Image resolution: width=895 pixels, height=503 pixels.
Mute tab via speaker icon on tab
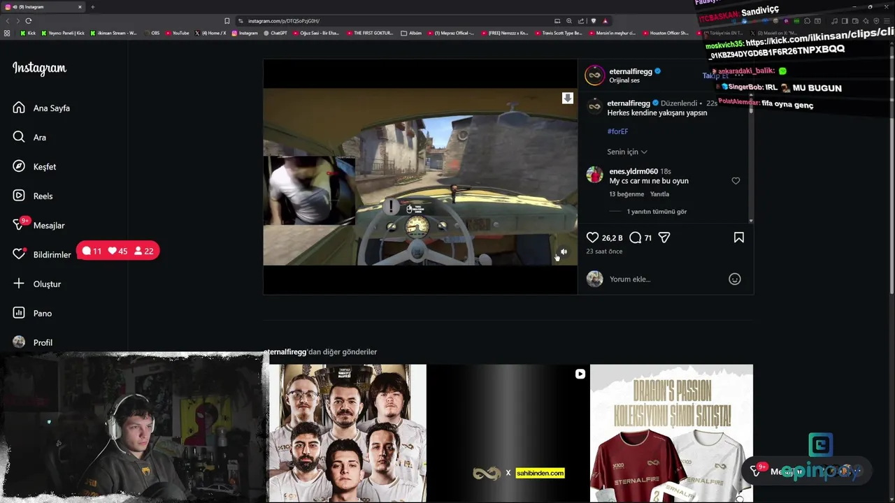click(x=15, y=7)
